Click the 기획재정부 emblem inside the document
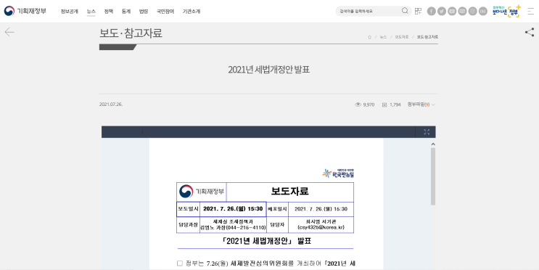The height and width of the screenshot is (270, 539). (x=186, y=192)
